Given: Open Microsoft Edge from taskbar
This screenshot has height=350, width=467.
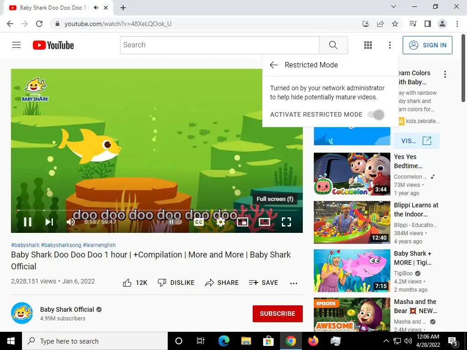Looking at the screenshot, I should coord(223,341).
